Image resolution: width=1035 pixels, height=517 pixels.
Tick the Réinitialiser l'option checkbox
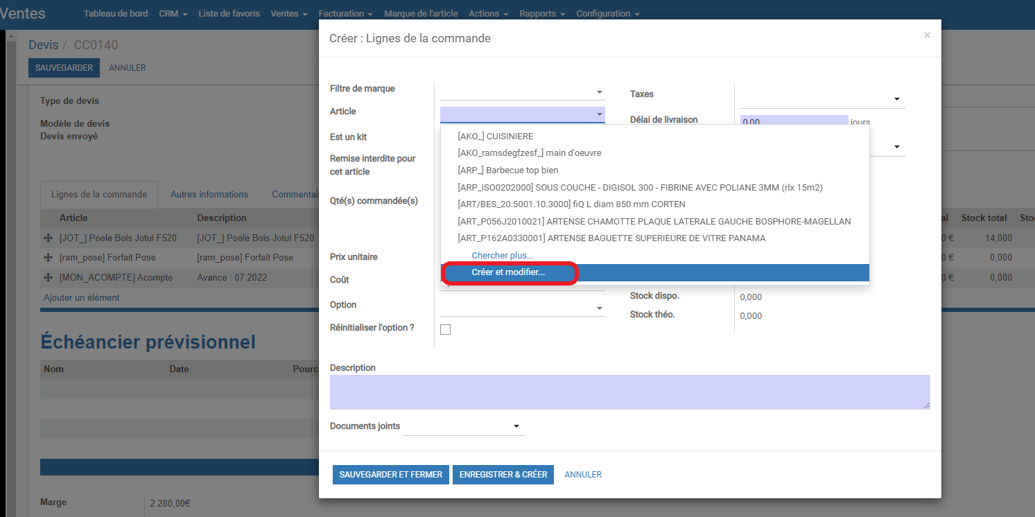[x=446, y=330]
